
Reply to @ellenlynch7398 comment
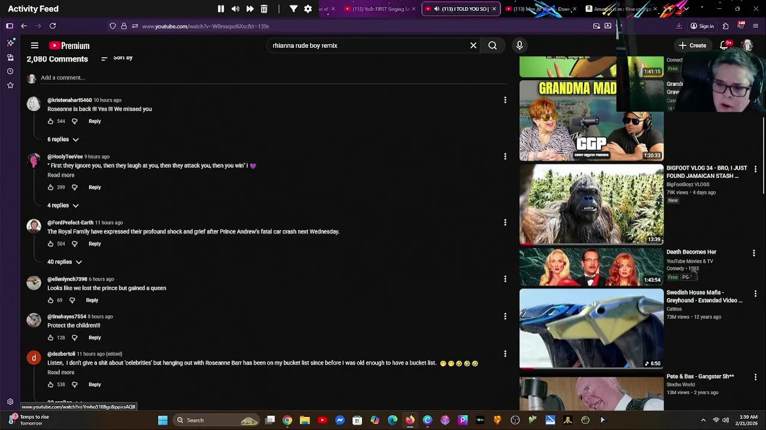coord(92,300)
